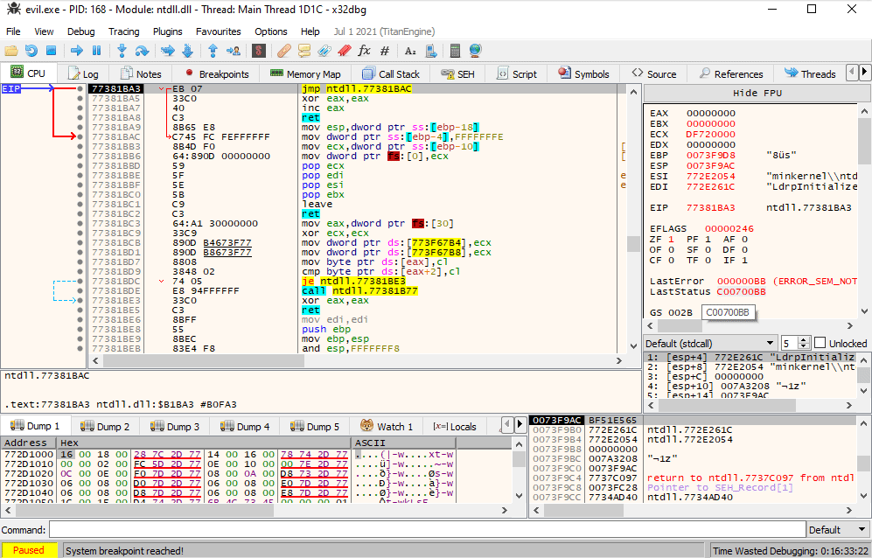The height and width of the screenshot is (558, 872).
Task: Decrease the argument count stepper
Action: pyautogui.click(x=804, y=346)
